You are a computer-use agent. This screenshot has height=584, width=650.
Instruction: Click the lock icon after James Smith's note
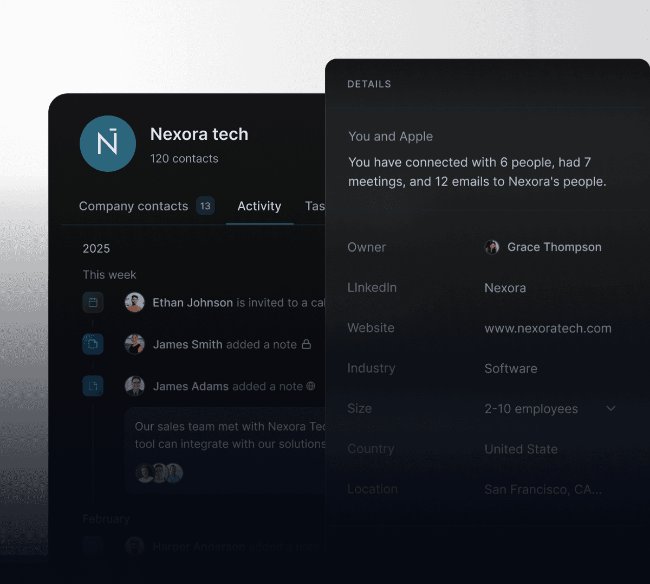(x=307, y=344)
